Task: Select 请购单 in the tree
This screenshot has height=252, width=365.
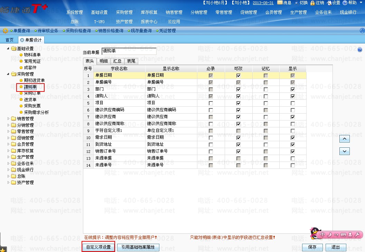Action: 30,87
